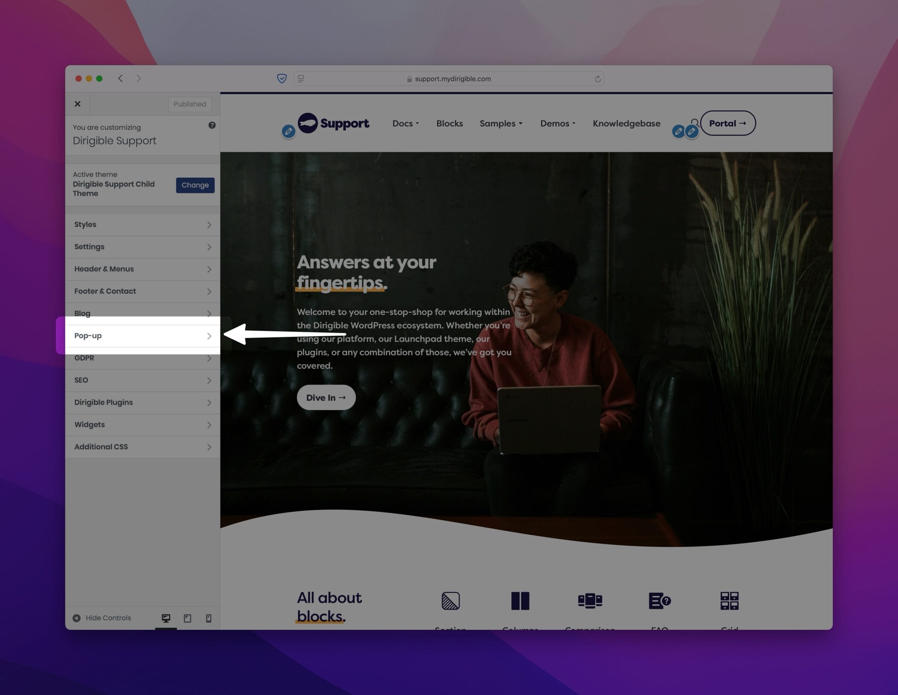Viewport: 898px width, 695px height.
Task: Open the Additional CSS panel
Action: point(142,447)
